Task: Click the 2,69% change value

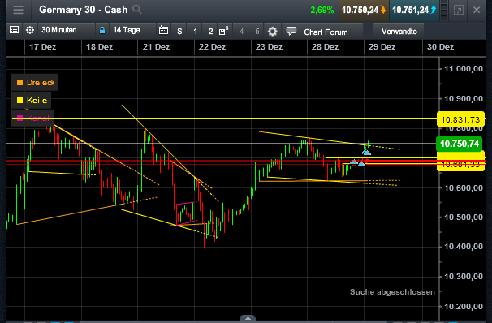Action: coord(322,10)
